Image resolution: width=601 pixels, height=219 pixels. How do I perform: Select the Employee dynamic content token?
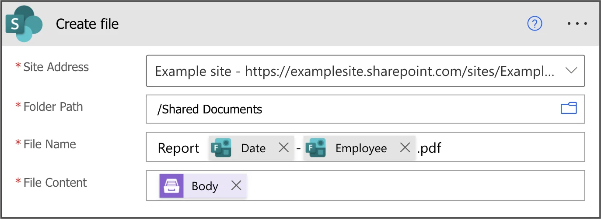tap(360, 148)
